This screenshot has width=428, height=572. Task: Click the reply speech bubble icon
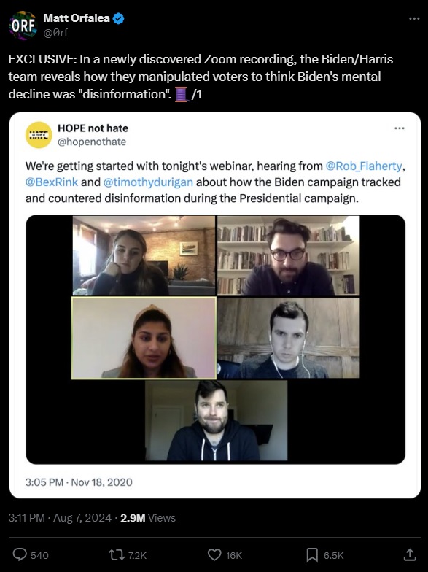click(20, 554)
